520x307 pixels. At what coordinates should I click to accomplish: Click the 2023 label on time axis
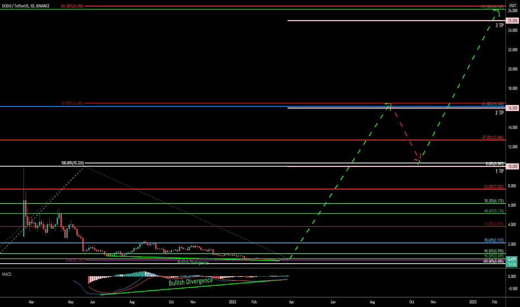click(473, 302)
